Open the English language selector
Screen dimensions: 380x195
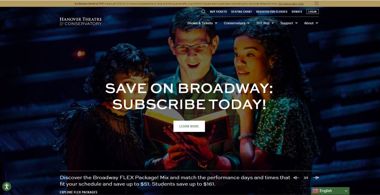click(330, 191)
